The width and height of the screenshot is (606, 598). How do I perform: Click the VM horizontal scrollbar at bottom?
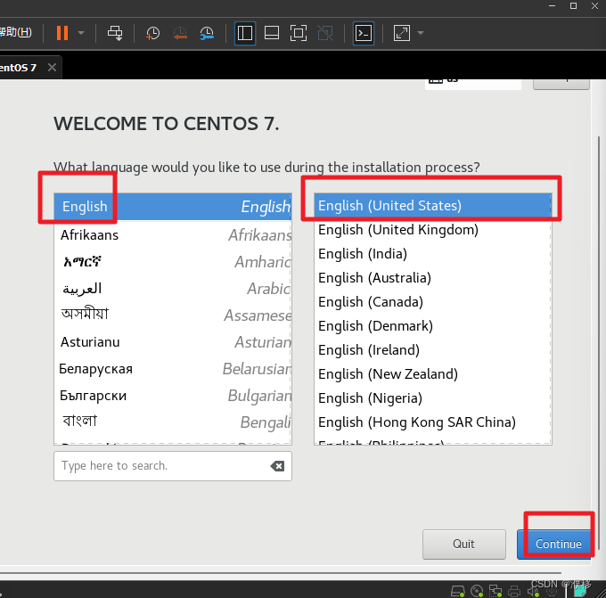(280, 572)
